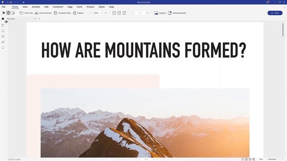The image size is (287, 161).
Task: Open the search side panel
Action: coord(3,47)
